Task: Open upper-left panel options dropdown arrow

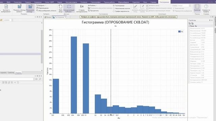Action: (35, 17)
